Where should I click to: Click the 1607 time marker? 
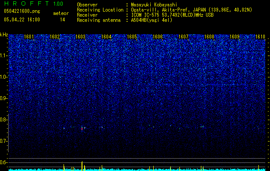(x=184, y=37)
